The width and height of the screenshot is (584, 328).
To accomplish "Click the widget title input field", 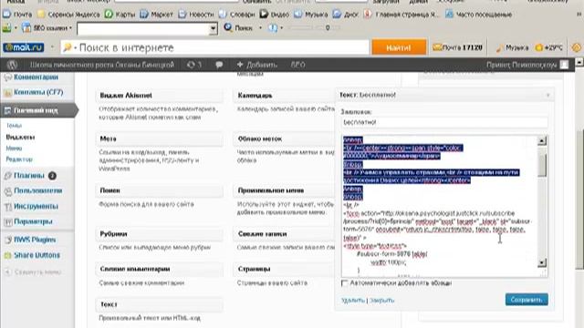I will (x=444, y=122).
